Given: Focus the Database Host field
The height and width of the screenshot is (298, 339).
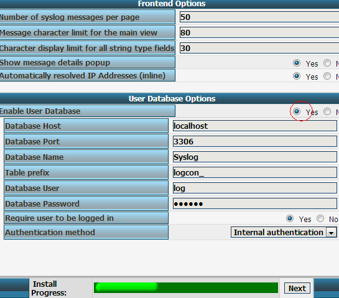Looking at the screenshot, I should 254,126.
